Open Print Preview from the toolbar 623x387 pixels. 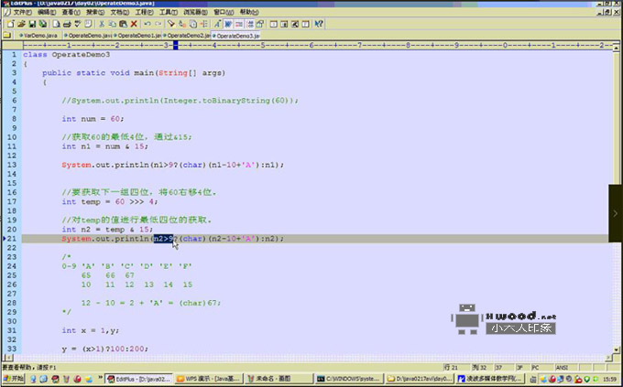tap(57, 24)
